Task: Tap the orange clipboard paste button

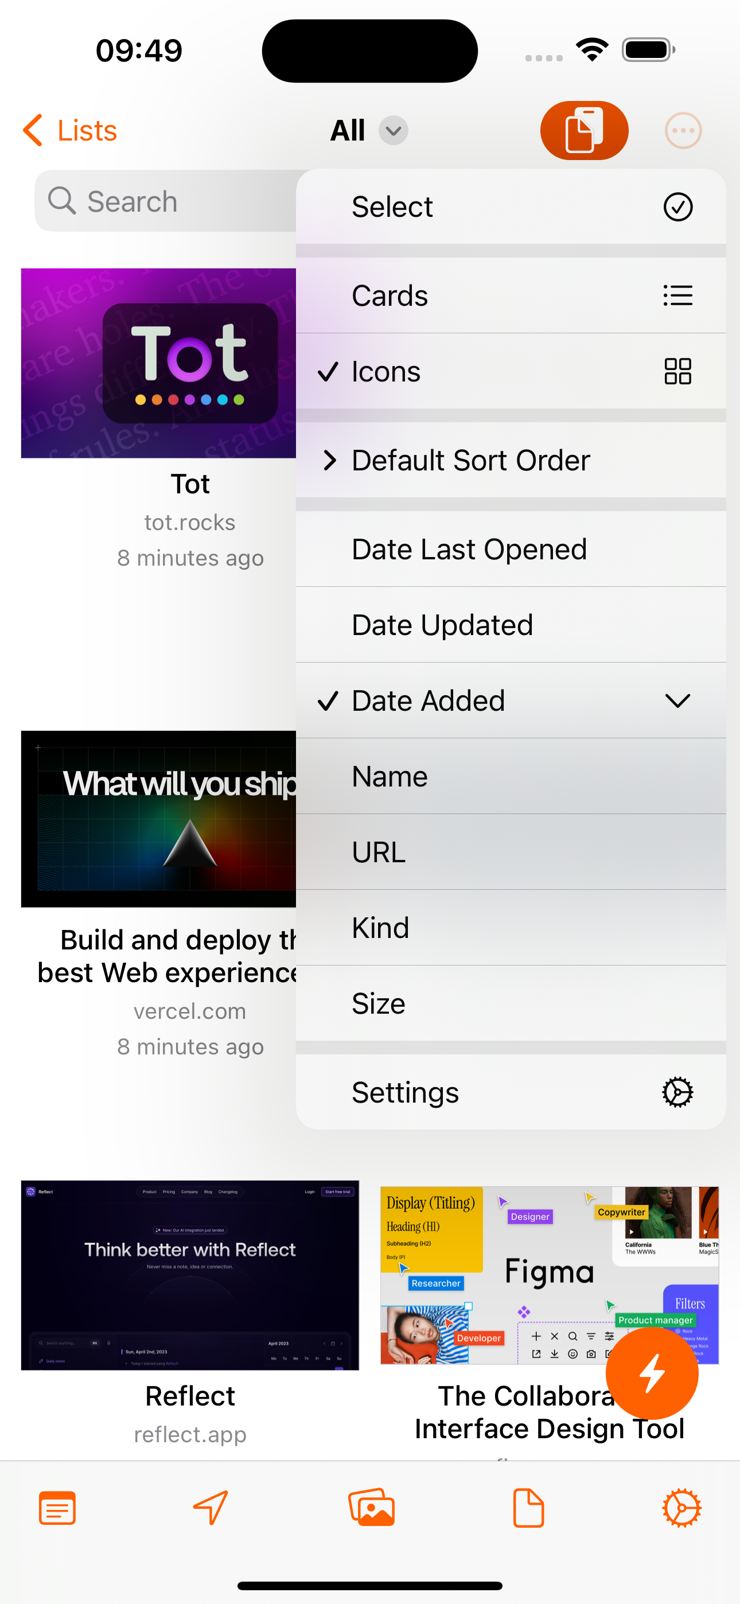Action: pos(583,130)
